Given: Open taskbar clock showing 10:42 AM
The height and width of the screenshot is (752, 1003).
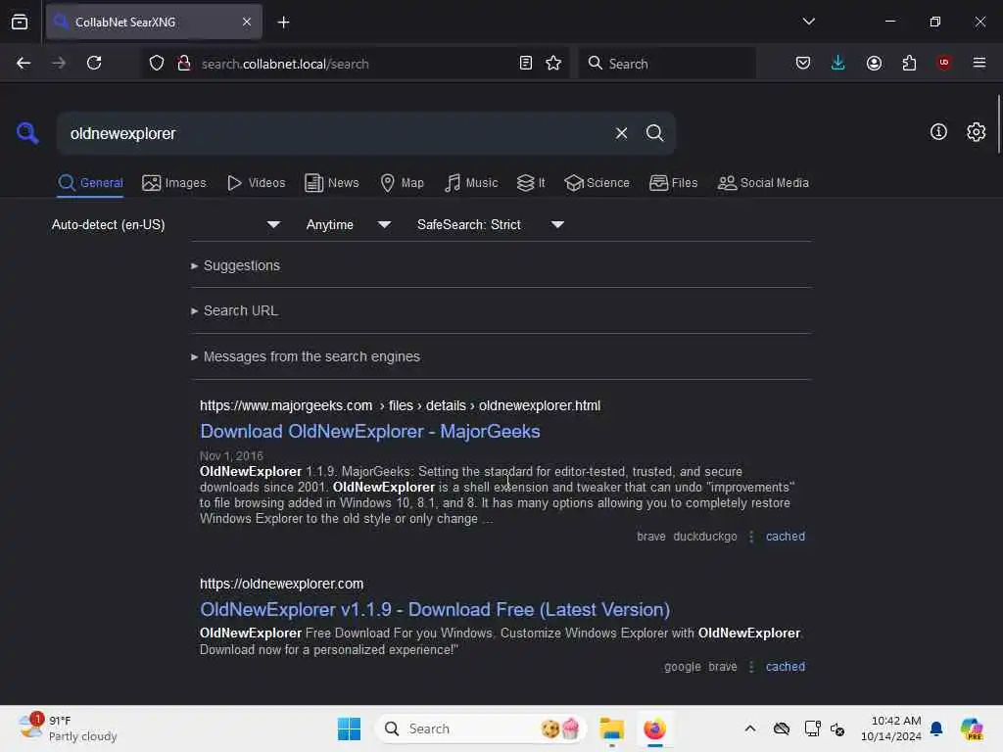Looking at the screenshot, I should pyautogui.click(x=890, y=728).
